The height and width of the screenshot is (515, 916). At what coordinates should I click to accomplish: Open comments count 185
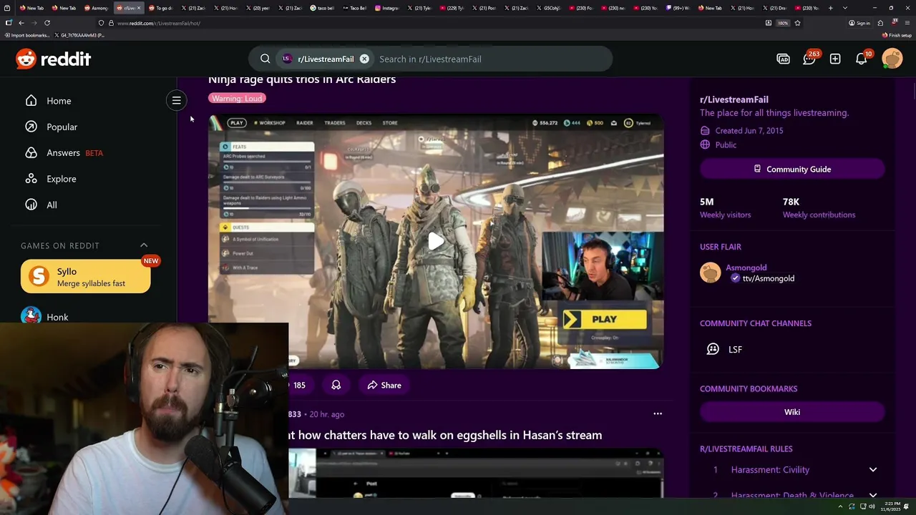(x=298, y=385)
